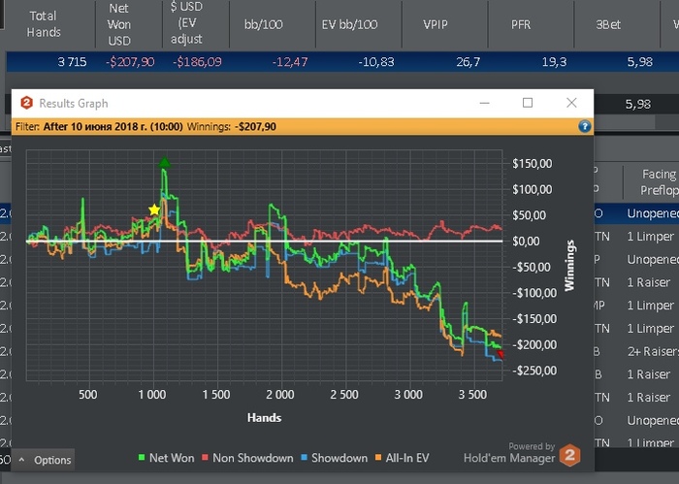The height and width of the screenshot is (484, 679).
Task: Click the Hands axis label
Action: point(264,418)
